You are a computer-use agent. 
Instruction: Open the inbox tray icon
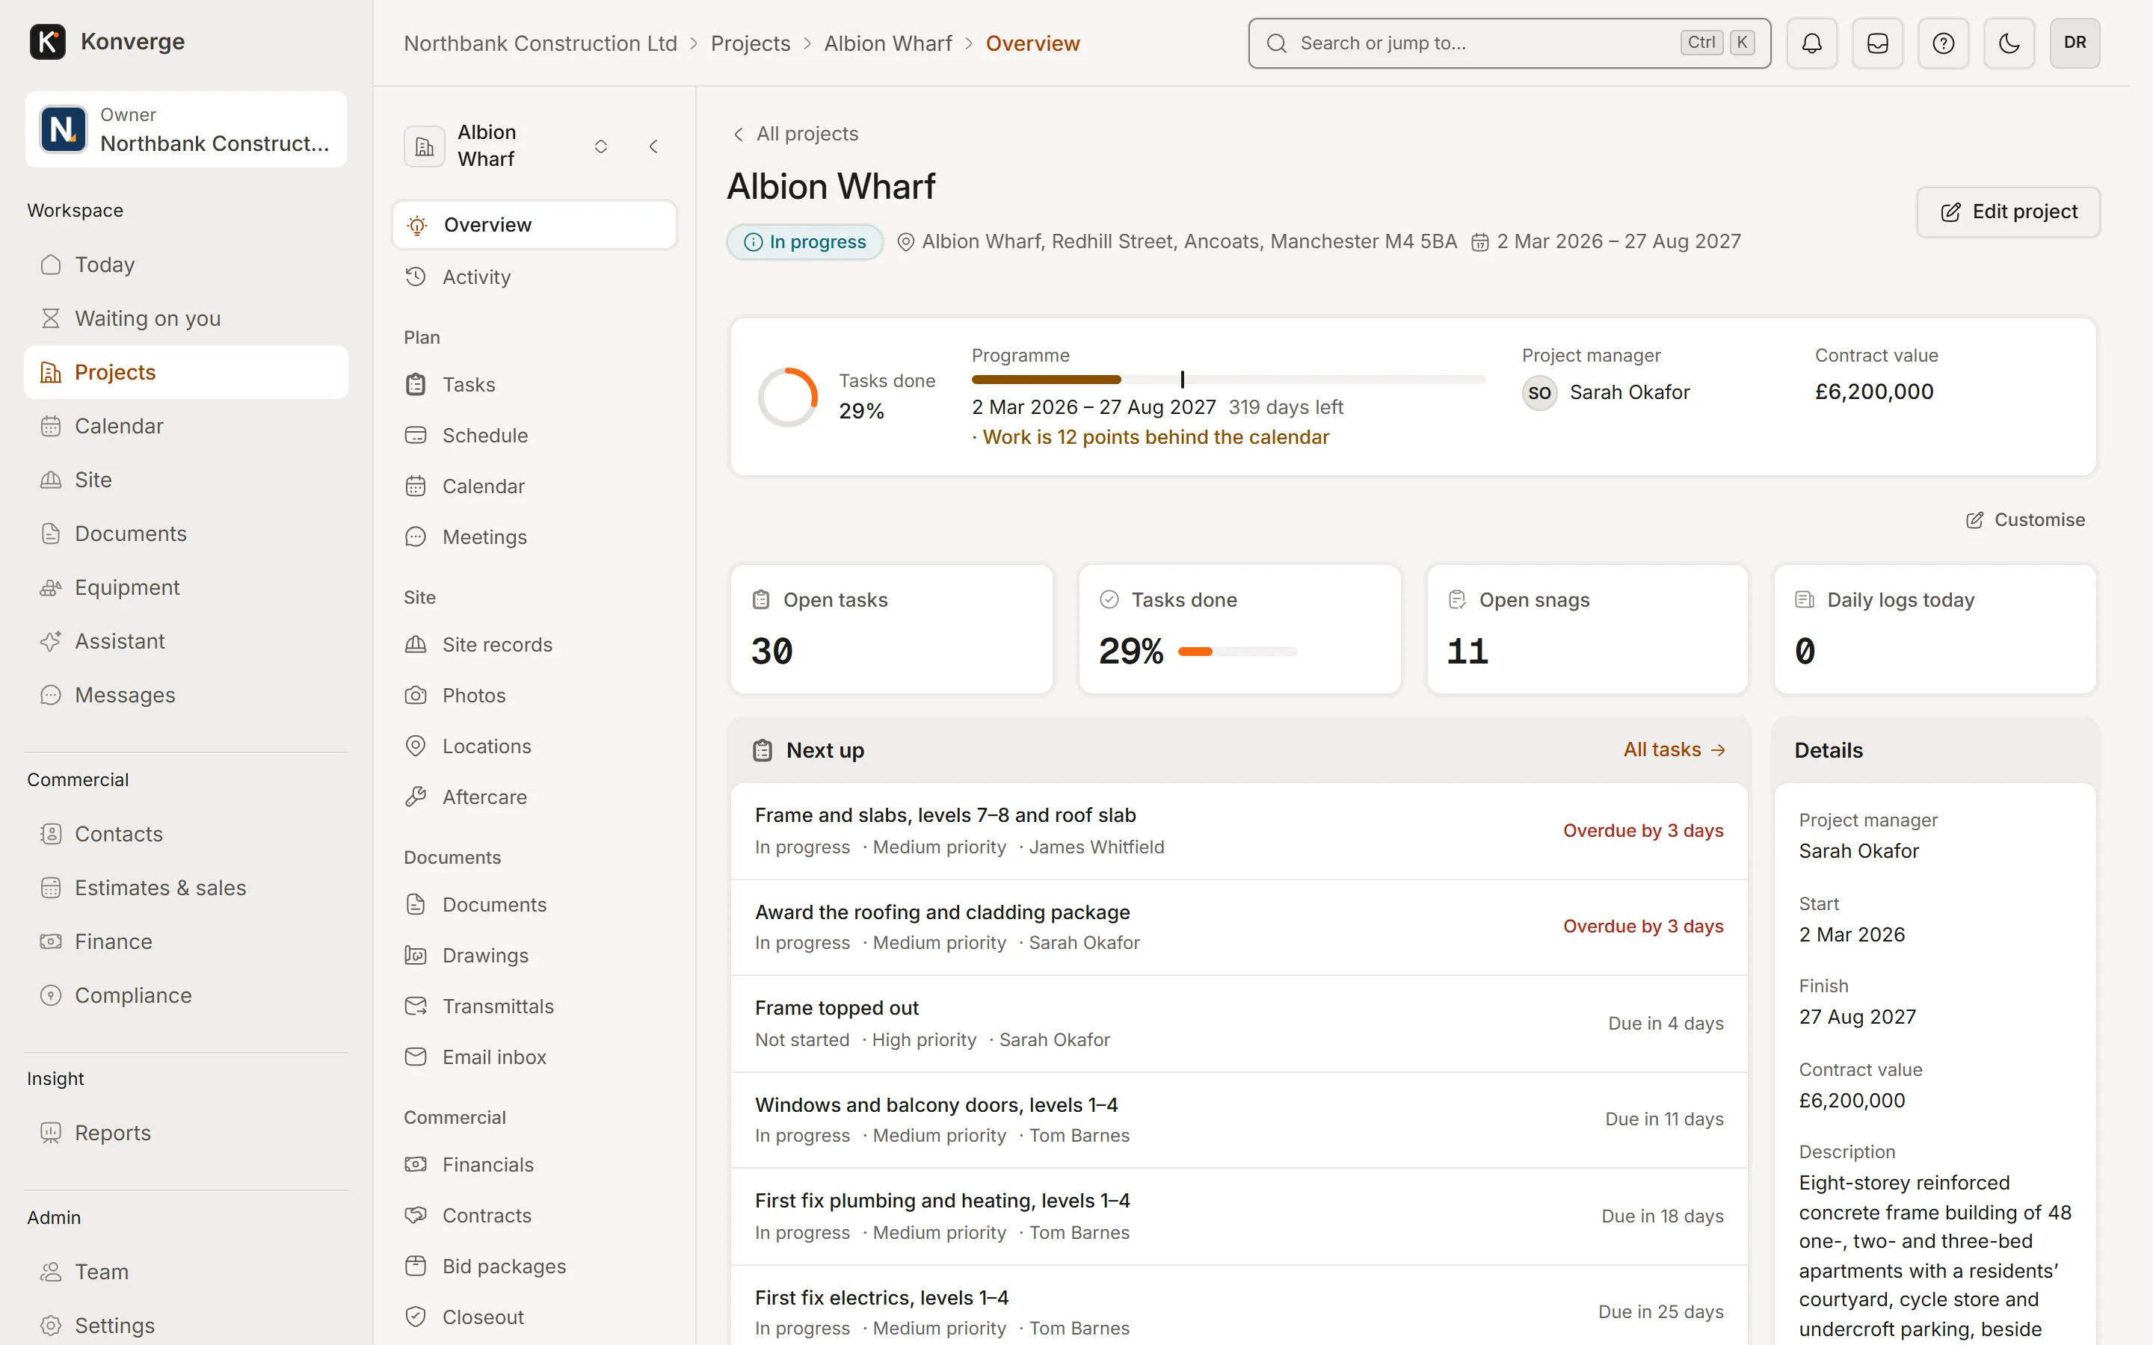1877,43
